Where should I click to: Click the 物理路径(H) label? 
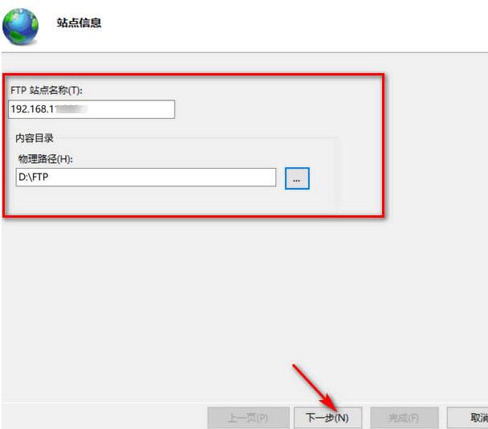(46, 159)
